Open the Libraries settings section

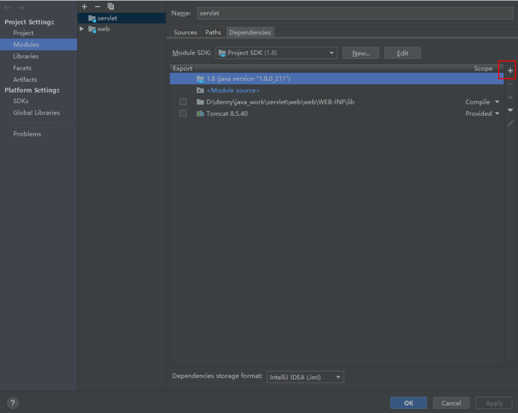click(x=26, y=56)
